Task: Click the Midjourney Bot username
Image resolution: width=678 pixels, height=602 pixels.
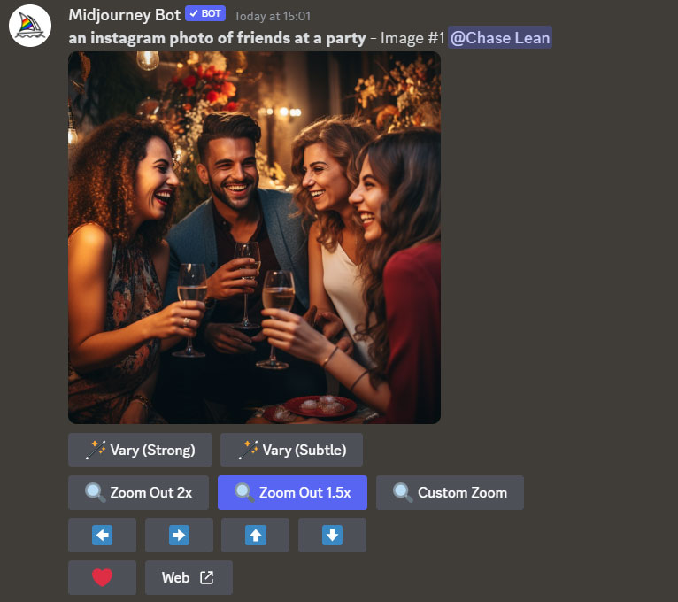Action: 124,15
